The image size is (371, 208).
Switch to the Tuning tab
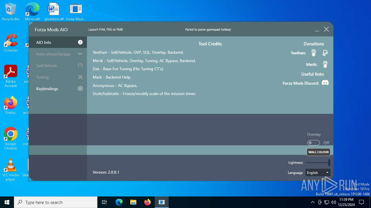pos(58,77)
